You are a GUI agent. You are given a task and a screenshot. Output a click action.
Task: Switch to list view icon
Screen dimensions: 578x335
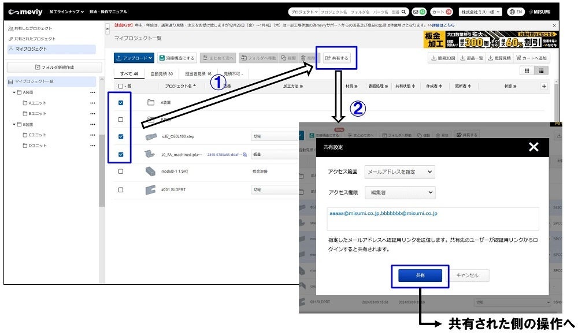click(541, 70)
